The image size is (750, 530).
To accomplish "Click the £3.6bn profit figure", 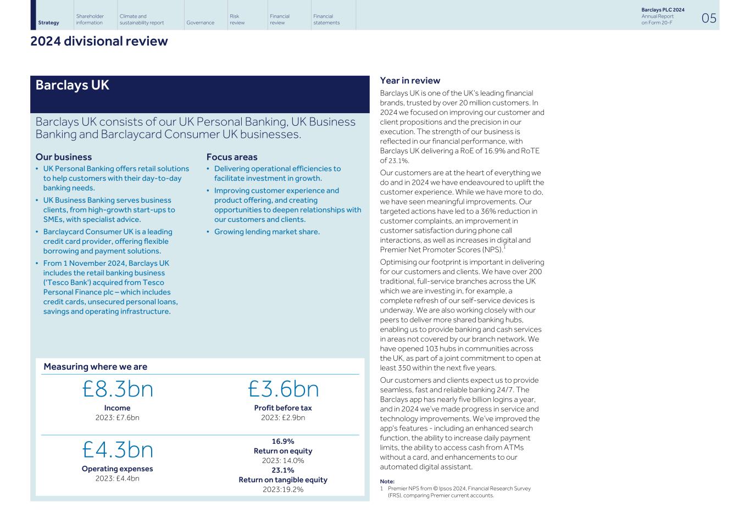I will [x=283, y=389].
